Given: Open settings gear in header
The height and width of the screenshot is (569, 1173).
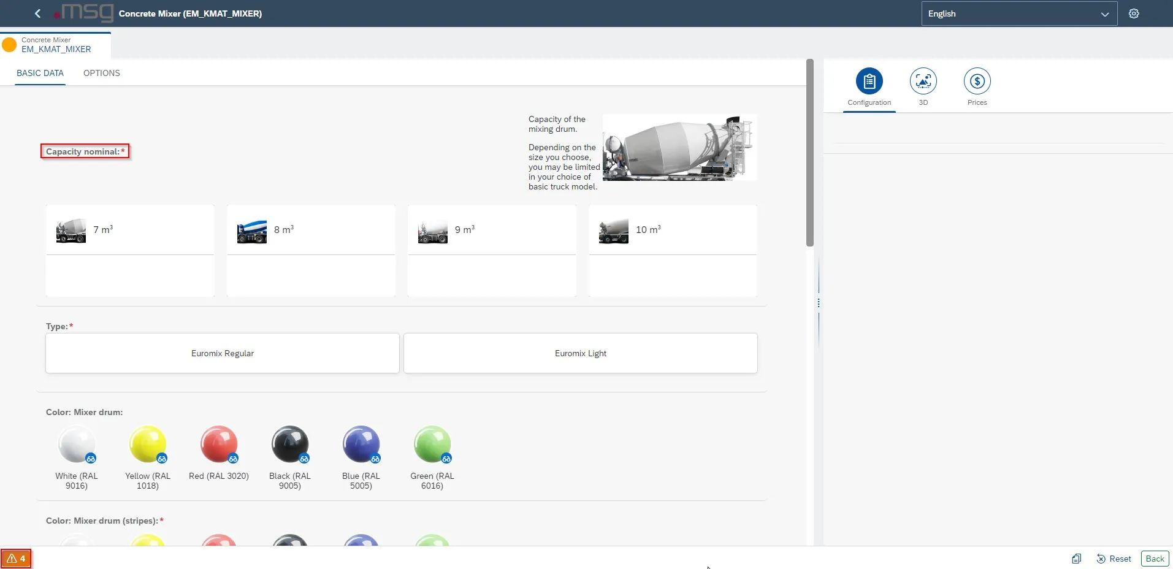Looking at the screenshot, I should tap(1134, 13).
